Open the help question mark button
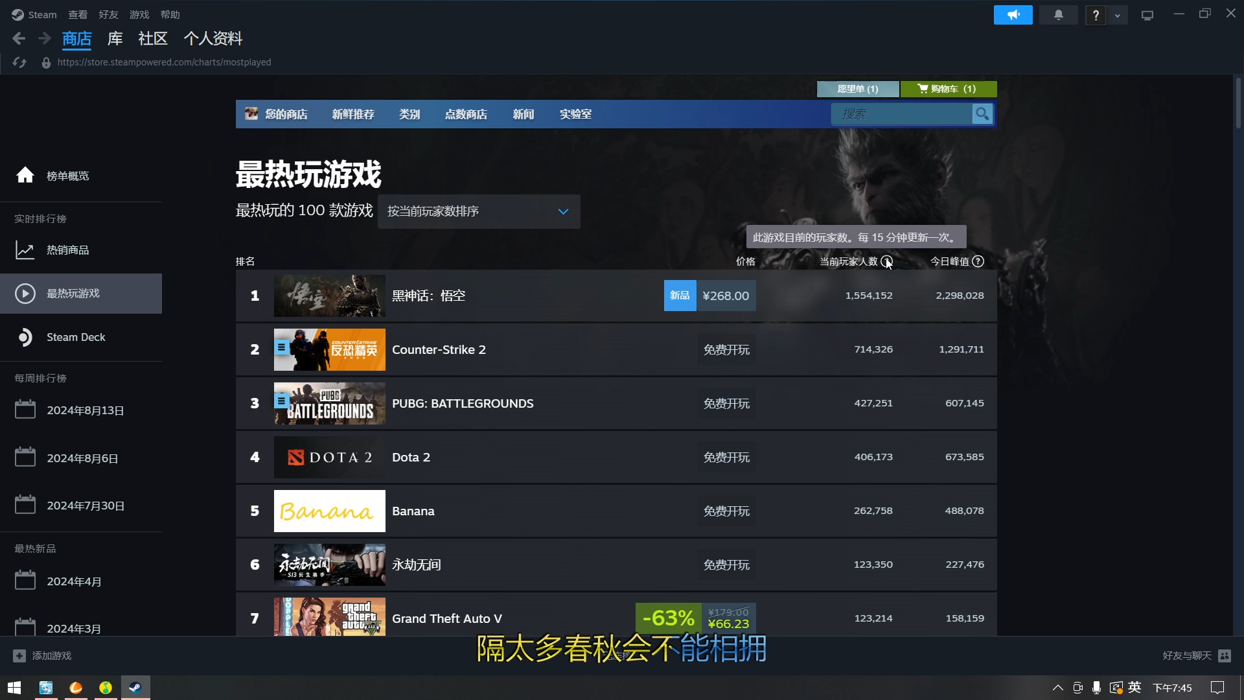This screenshot has width=1244, height=700. 1096,15
